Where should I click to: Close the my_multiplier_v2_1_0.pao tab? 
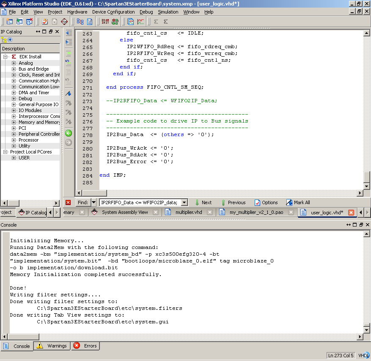291,212
